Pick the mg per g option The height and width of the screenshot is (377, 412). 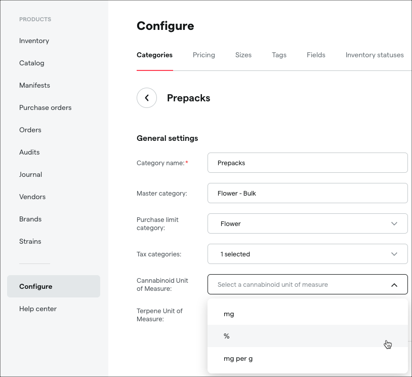click(307, 358)
